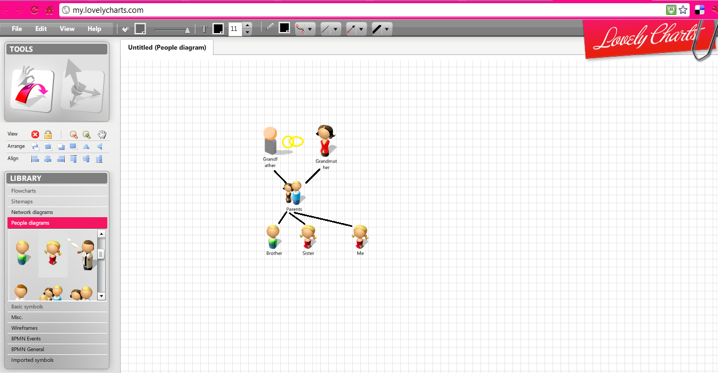The height and width of the screenshot is (373, 718).
Task: Click the Zoom out magnifier icon
Action: [74, 134]
